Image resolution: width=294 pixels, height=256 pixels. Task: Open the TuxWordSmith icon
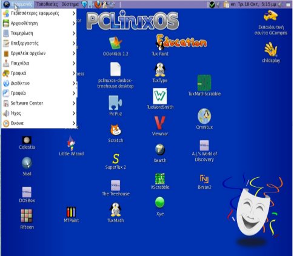point(160,96)
